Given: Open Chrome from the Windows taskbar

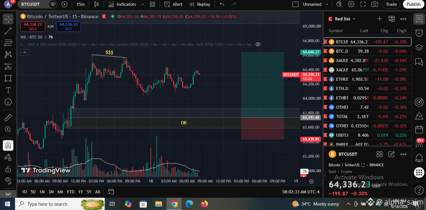Looking at the screenshot, I should click(174, 204).
